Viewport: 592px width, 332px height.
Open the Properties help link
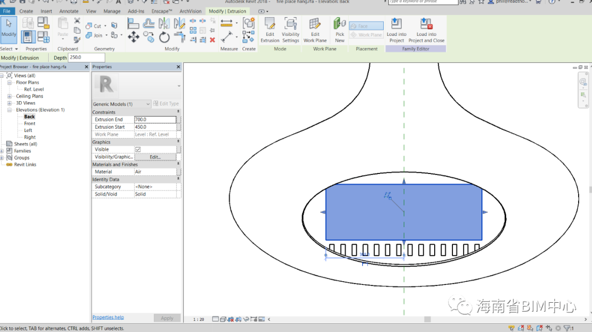pyautogui.click(x=108, y=317)
